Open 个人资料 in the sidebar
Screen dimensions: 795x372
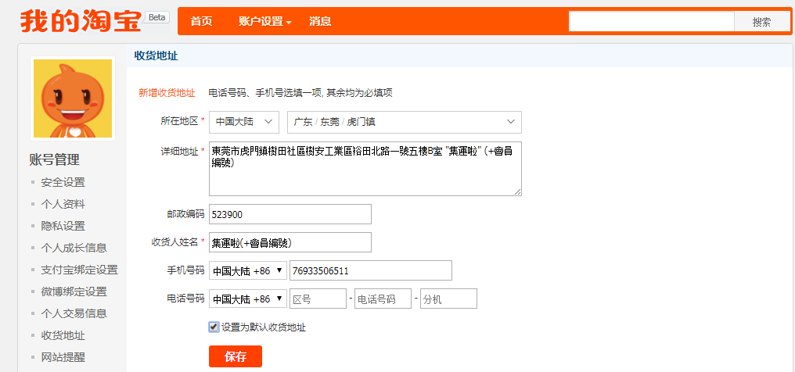[x=63, y=205]
